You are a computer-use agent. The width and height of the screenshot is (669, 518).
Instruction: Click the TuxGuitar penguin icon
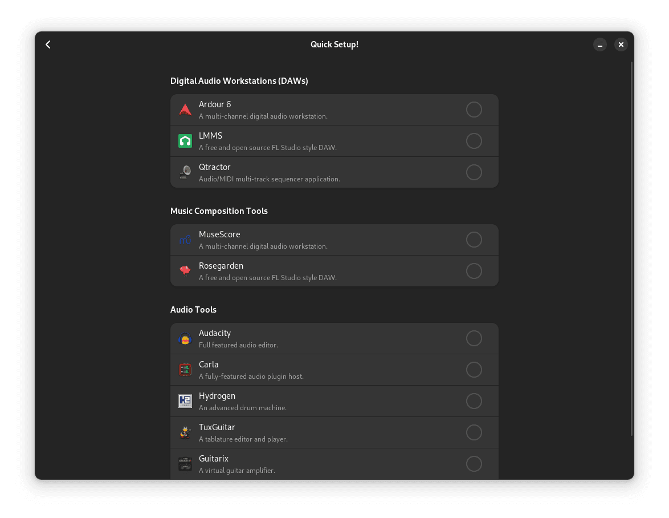tap(185, 432)
